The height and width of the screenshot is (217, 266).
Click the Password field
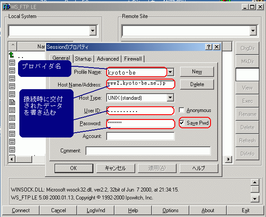140,124
